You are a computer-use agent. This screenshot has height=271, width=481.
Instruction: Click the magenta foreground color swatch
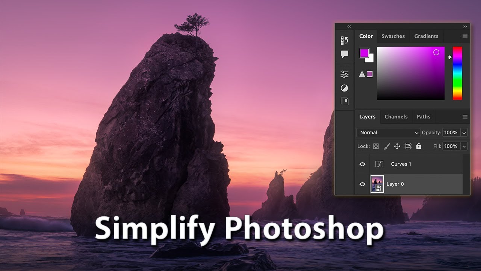364,53
